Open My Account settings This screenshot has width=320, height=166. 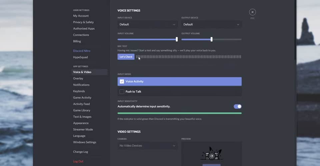pyautogui.click(x=81, y=16)
